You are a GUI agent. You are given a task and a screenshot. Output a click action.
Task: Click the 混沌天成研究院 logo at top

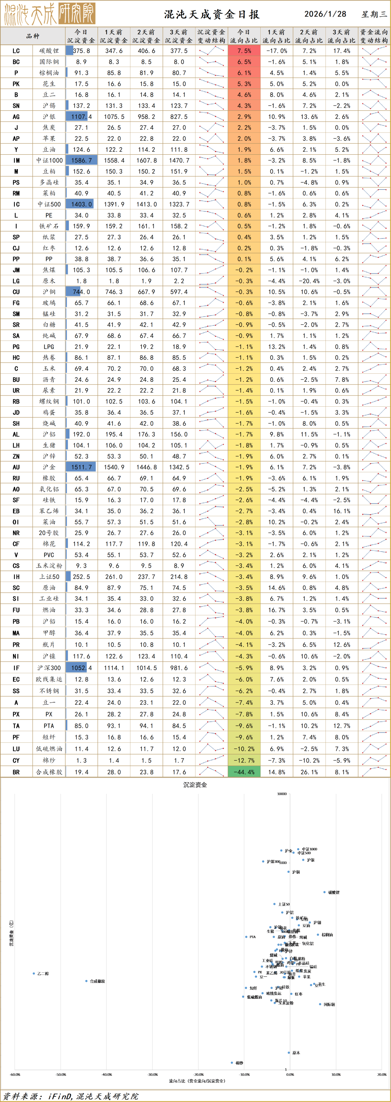tap(50, 14)
